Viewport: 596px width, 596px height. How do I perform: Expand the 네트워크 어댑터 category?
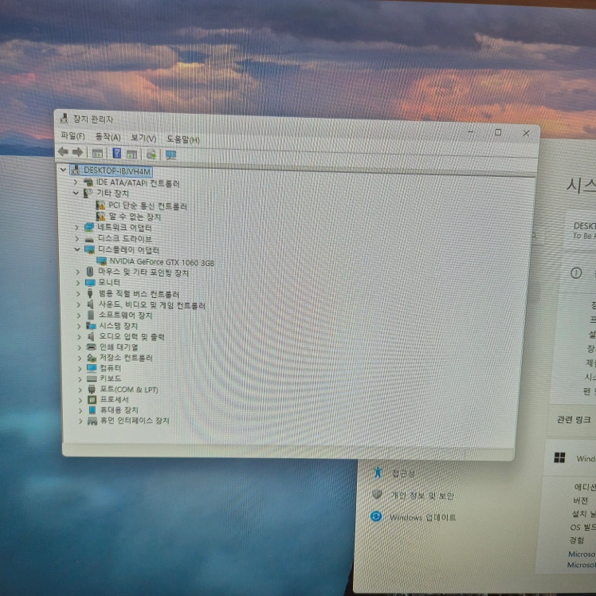click(x=76, y=227)
